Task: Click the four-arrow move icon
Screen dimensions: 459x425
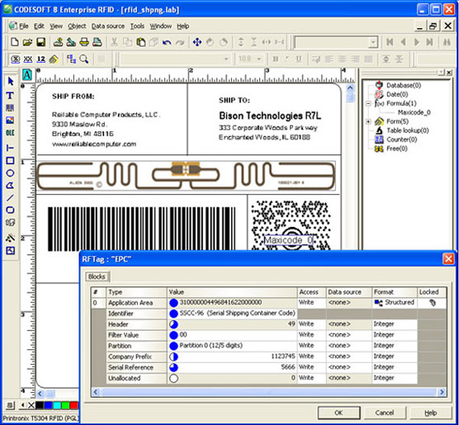Action: tap(197, 42)
